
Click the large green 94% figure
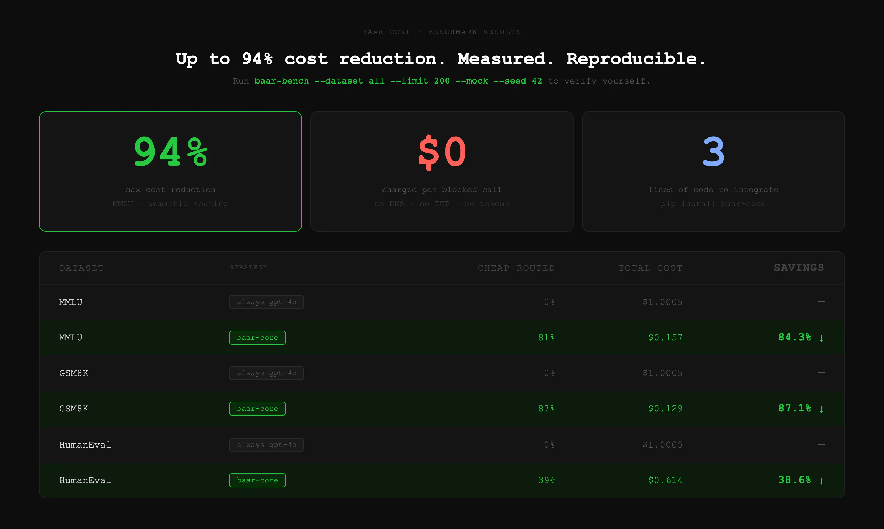click(171, 152)
